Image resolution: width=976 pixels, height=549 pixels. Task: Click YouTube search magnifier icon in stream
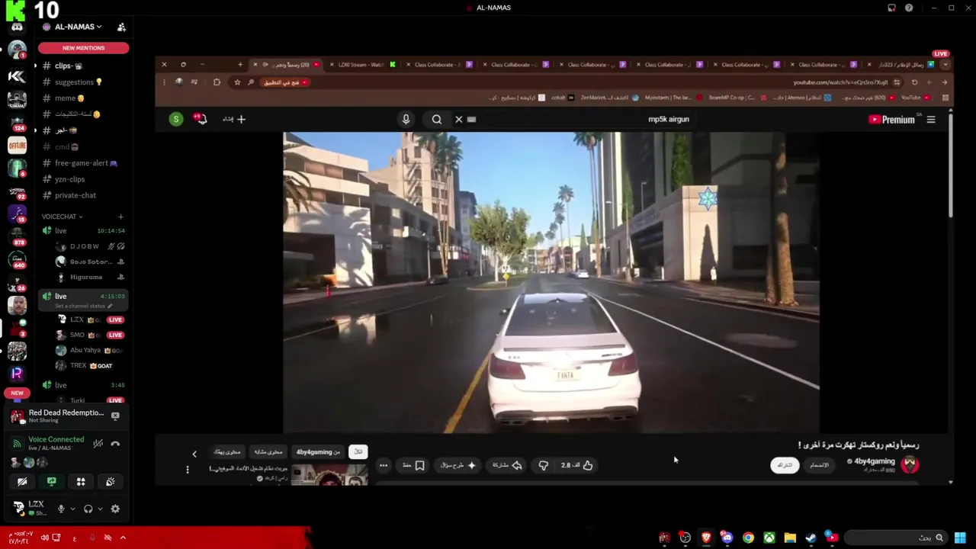(x=436, y=119)
